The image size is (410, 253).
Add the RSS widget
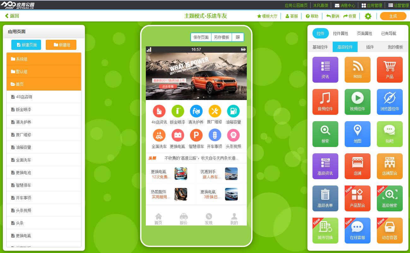[357, 70]
